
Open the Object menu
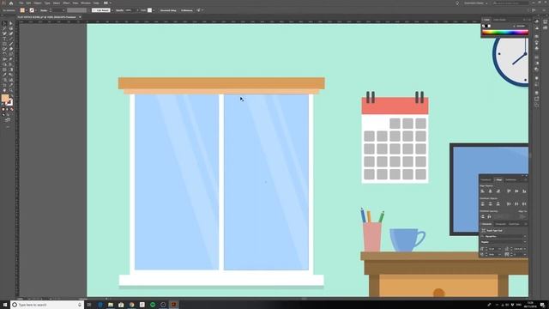pyautogui.click(x=38, y=3)
